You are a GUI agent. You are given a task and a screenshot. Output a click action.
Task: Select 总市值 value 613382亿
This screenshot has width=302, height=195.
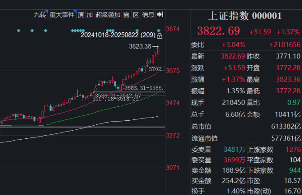pos(286,126)
